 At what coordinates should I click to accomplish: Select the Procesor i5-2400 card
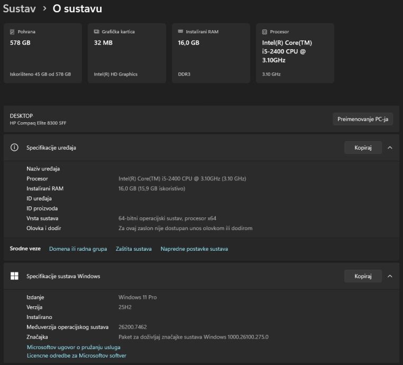pos(295,53)
